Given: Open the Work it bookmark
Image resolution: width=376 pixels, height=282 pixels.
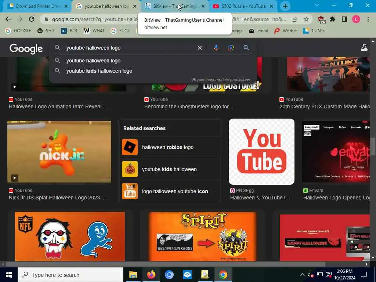Looking at the screenshot, I should [285, 31].
